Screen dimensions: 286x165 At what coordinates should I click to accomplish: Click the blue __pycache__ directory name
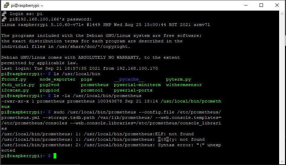tap(129, 79)
